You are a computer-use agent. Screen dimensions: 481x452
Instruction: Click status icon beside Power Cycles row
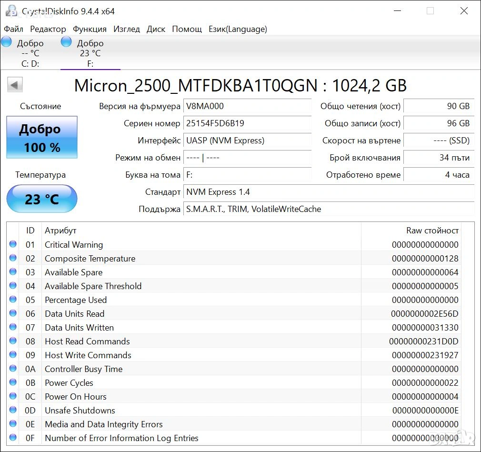pos(13,382)
